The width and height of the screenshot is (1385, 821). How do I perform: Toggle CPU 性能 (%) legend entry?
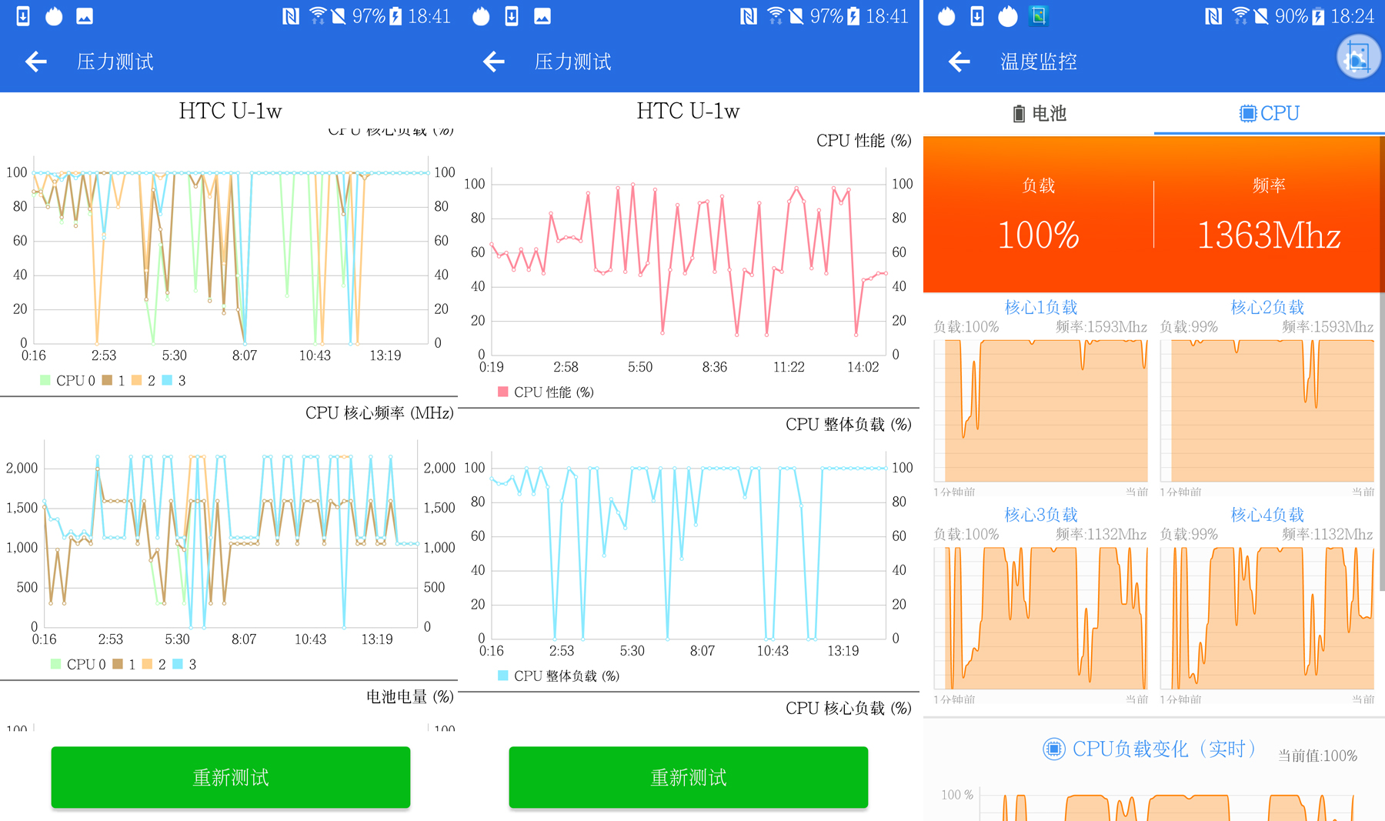[546, 392]
